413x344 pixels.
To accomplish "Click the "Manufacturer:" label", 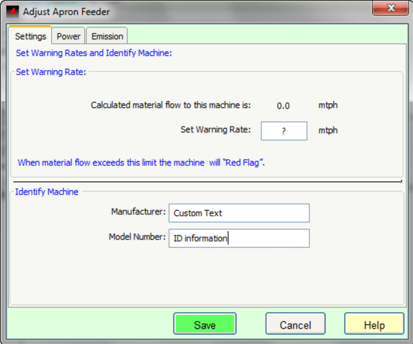I will (138, 212).
